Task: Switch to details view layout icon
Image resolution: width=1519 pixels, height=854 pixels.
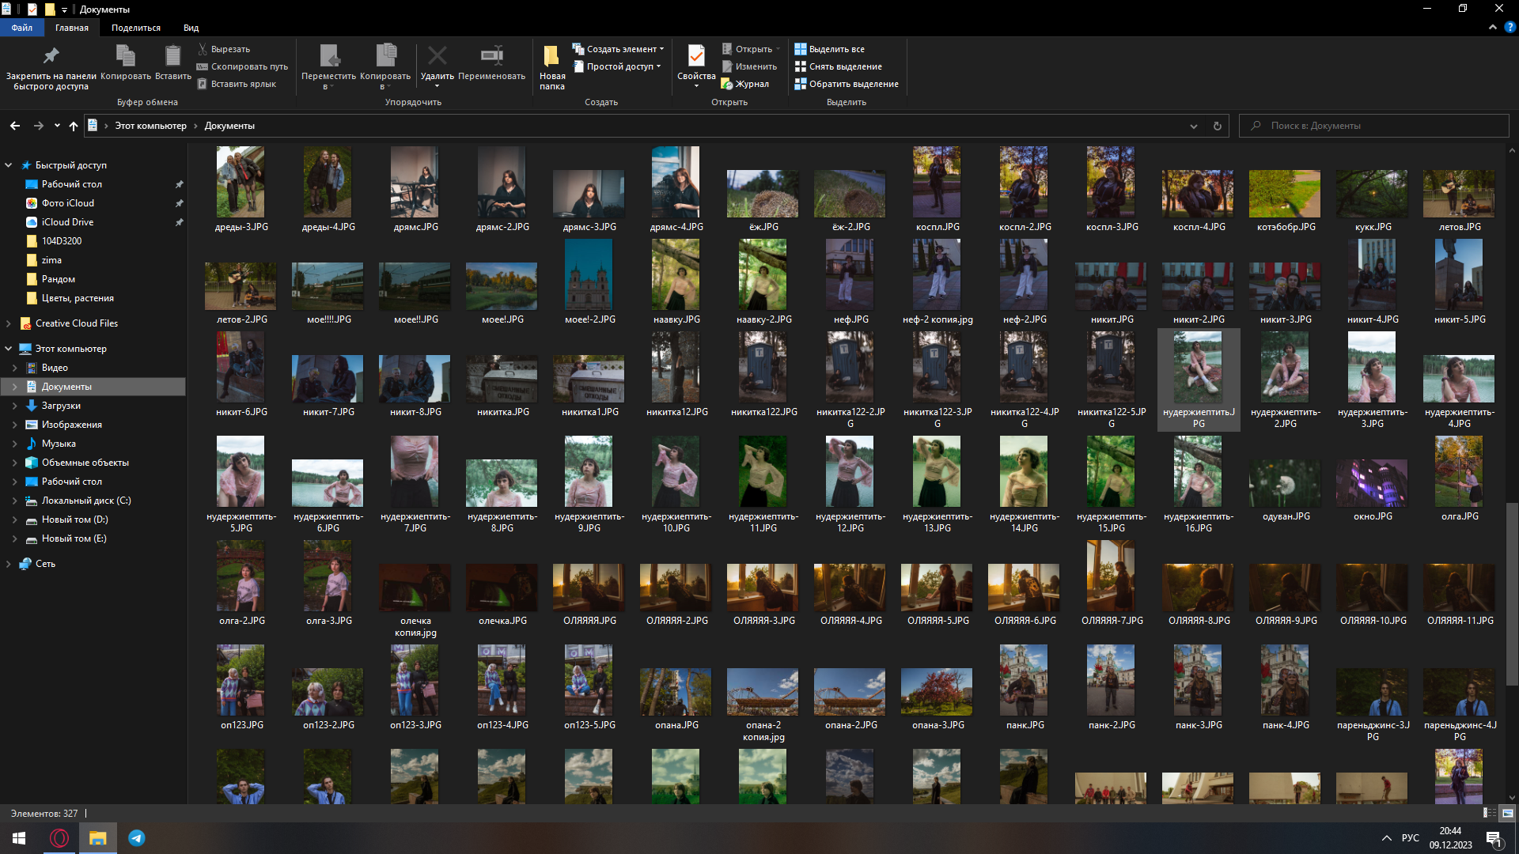Action: (1489, 813)
